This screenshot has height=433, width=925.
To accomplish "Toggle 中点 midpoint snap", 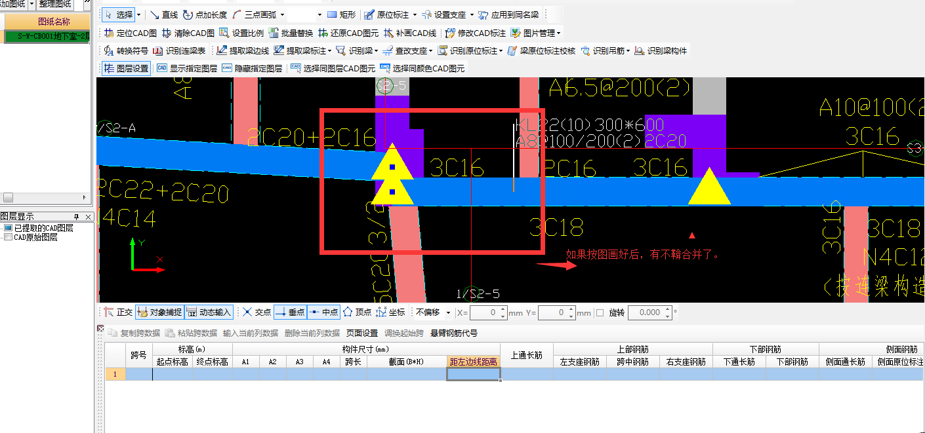I will click(x=323, y=312).
